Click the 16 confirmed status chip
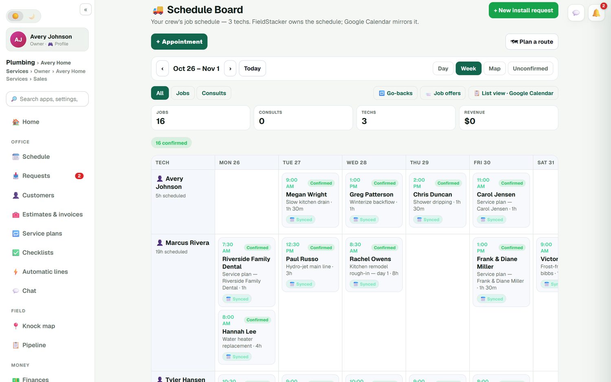Viewport: 611px width, 382px height. tap(171, 143)
